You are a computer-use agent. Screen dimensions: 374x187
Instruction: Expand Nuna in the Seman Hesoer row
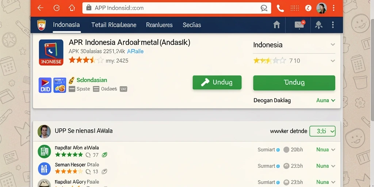[325, 166]
